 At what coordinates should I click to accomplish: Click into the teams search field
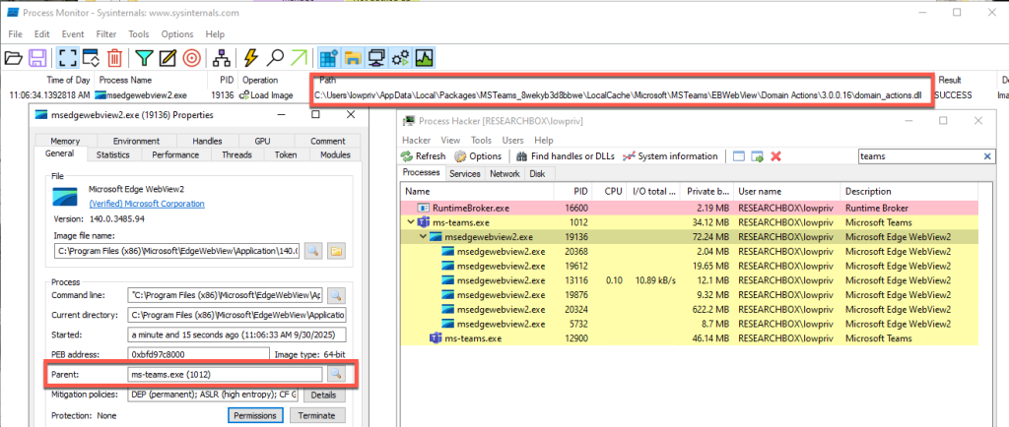920,156
